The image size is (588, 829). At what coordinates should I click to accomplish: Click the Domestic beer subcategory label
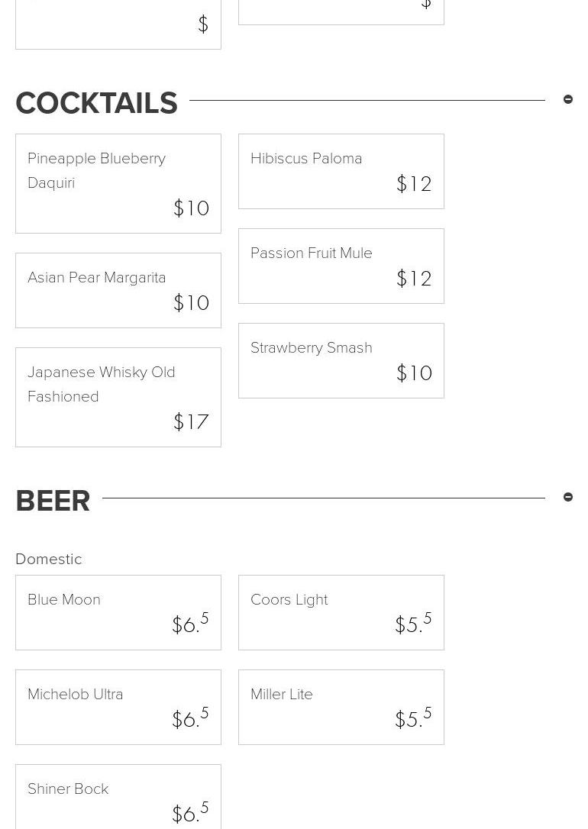pos(49,559)
